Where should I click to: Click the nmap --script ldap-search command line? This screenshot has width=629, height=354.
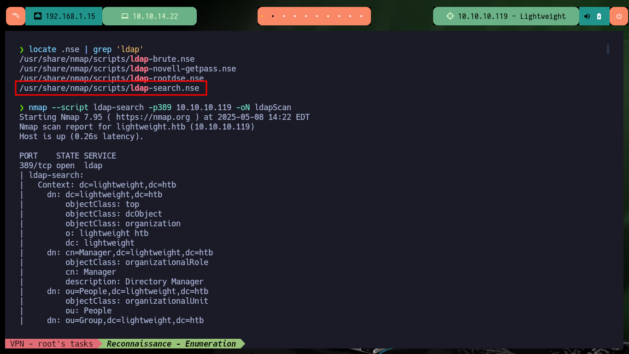tap(160, 107)
